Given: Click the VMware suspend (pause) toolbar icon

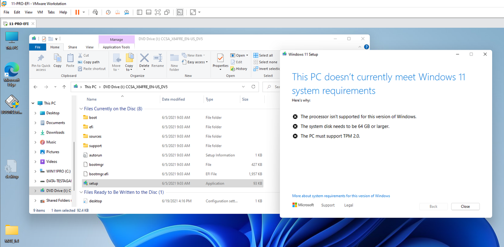Looking at the screenshot, I should point(77,12).
